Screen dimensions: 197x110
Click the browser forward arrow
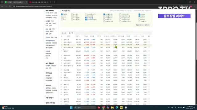[x=6, y=6]
